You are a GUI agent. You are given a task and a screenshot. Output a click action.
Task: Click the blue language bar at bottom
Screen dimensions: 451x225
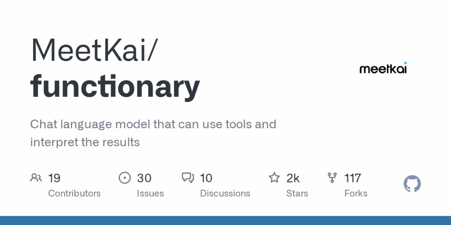[x=225, y=221]
